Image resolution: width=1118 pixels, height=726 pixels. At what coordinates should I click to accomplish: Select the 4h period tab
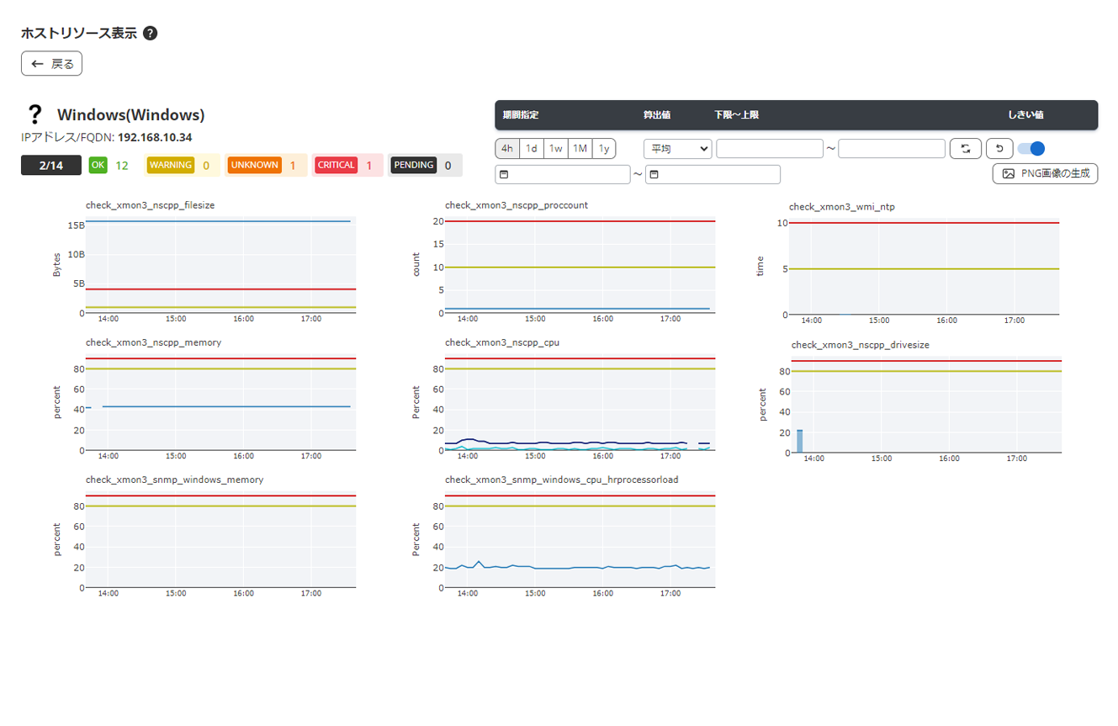507,149
